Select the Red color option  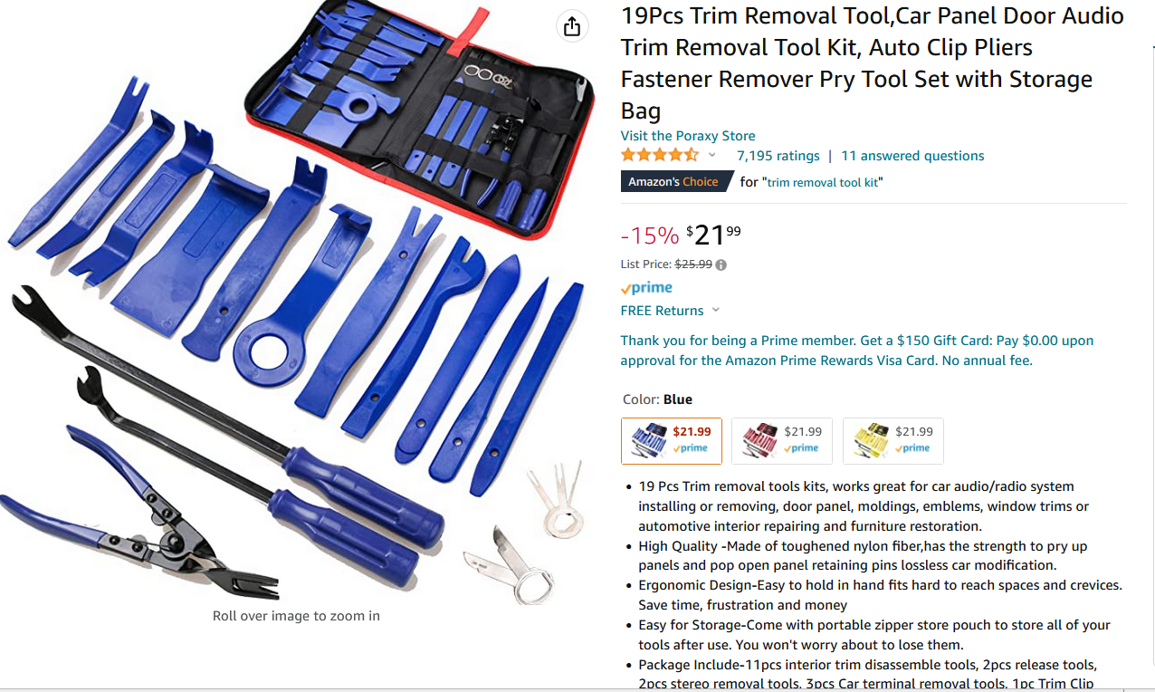coord(782,440)
